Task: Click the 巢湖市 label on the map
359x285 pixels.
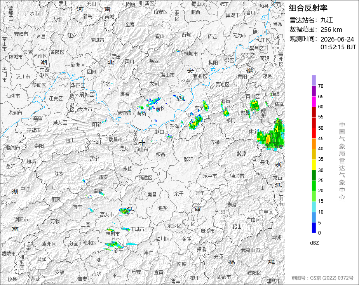Action: (x=233, y=15)
